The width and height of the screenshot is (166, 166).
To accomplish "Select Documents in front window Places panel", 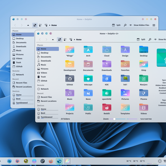I will tap(48, 57).
